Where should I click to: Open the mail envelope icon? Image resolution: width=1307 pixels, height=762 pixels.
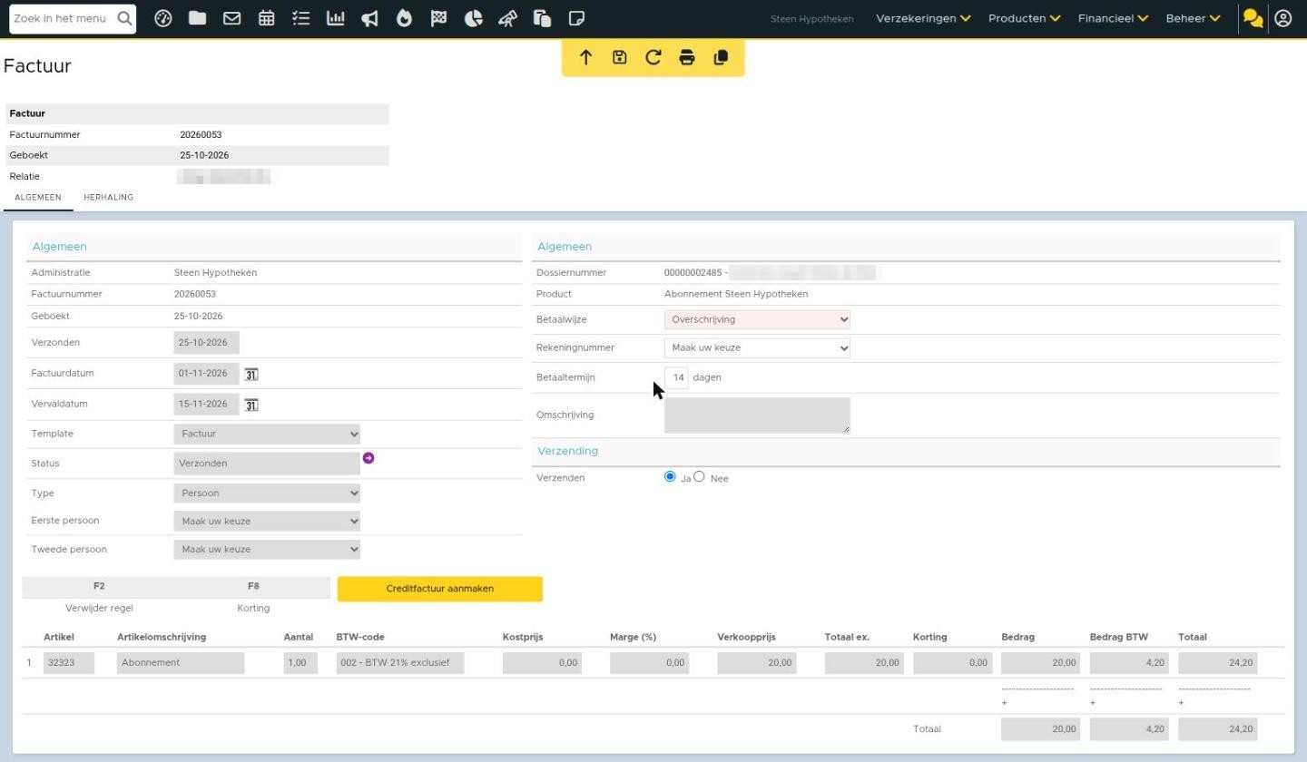[x=232, y=18]
